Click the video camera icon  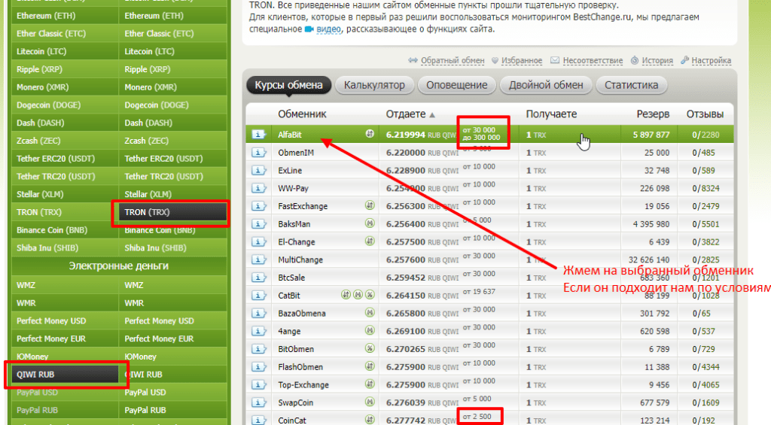[x=309, y=29]
